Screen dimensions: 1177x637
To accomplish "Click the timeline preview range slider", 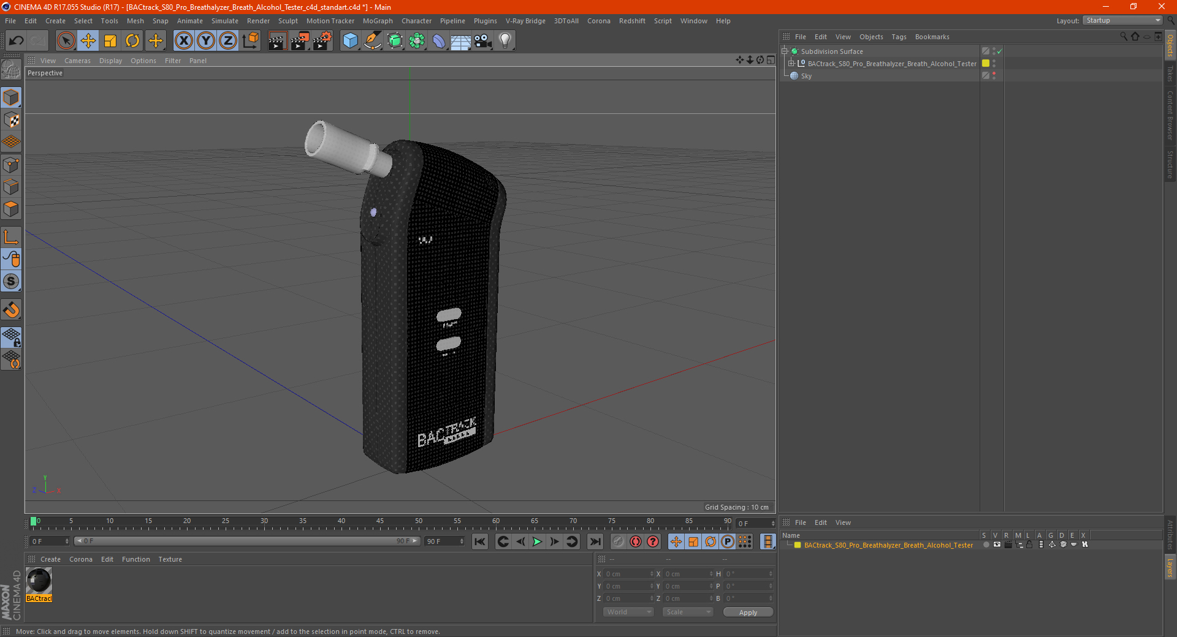I will click(247, 541).
